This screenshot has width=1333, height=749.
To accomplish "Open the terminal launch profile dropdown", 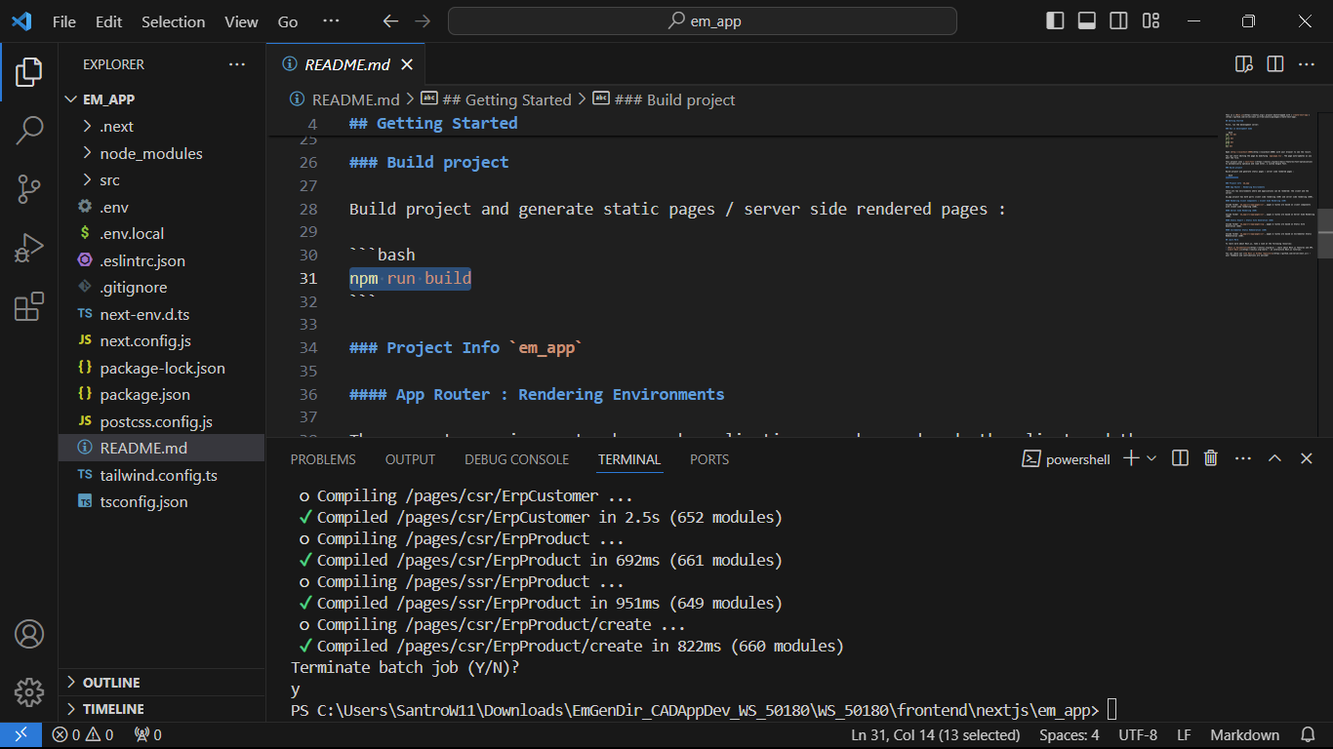I will pos(1151,458).
